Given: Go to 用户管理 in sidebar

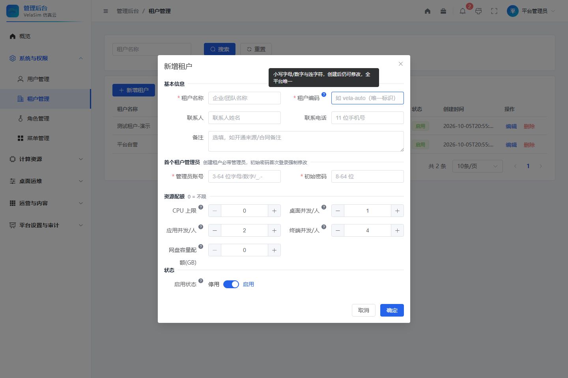Looking at the screenshot, I should tap(46, 79).
